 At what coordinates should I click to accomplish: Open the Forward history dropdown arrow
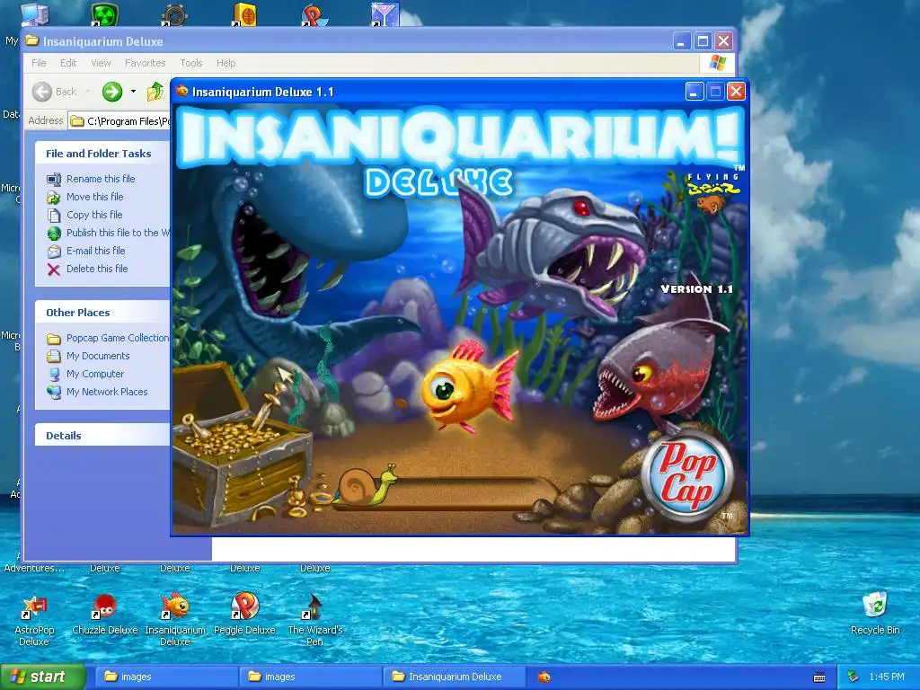click(133, 92)
